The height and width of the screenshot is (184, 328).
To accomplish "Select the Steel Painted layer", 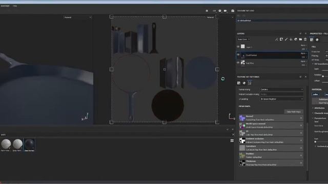I will [272, 55].
